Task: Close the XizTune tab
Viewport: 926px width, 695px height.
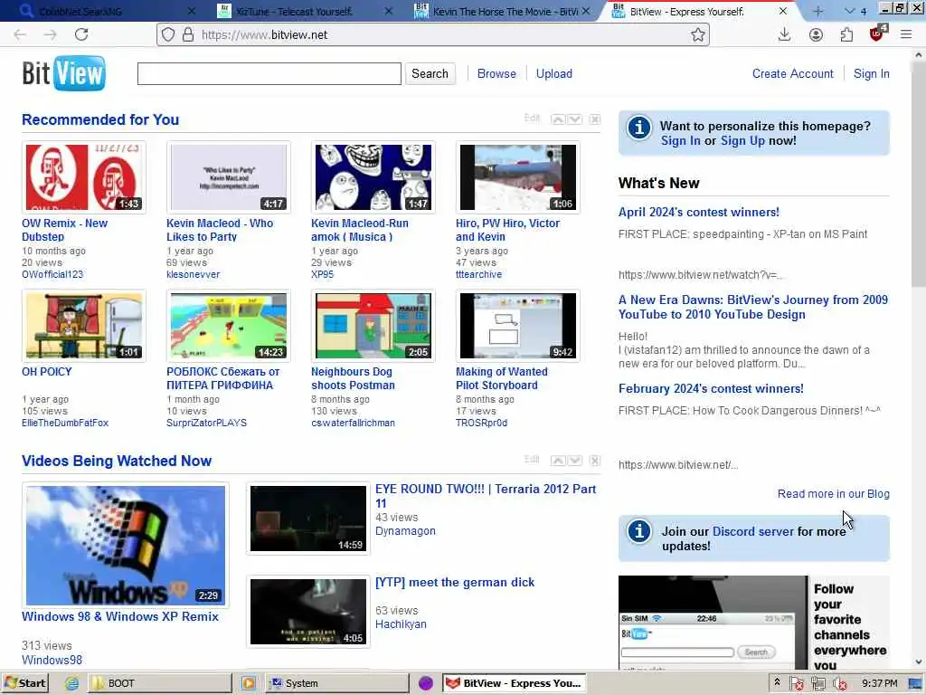Action: pyautogui.click(x=388, y=11)
